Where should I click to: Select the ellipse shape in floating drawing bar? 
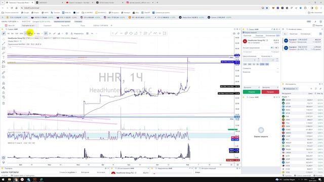(131, 33)
